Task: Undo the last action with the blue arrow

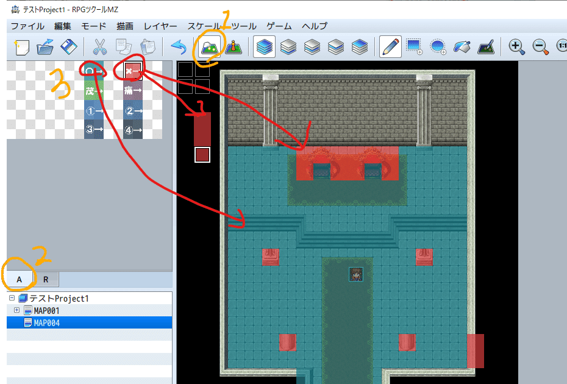Action: pyautogui.click(x=178, y=47)
